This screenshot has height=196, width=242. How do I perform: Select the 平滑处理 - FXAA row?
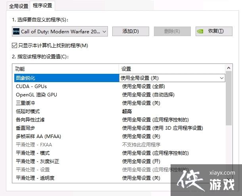coord(120,145)
